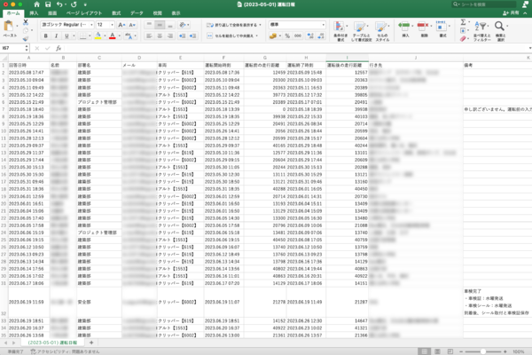
Task: Collapse the ribbon with the chevron
Action: tap(525, 13)
